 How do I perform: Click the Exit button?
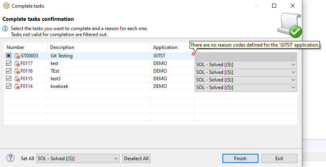point(279,159)
